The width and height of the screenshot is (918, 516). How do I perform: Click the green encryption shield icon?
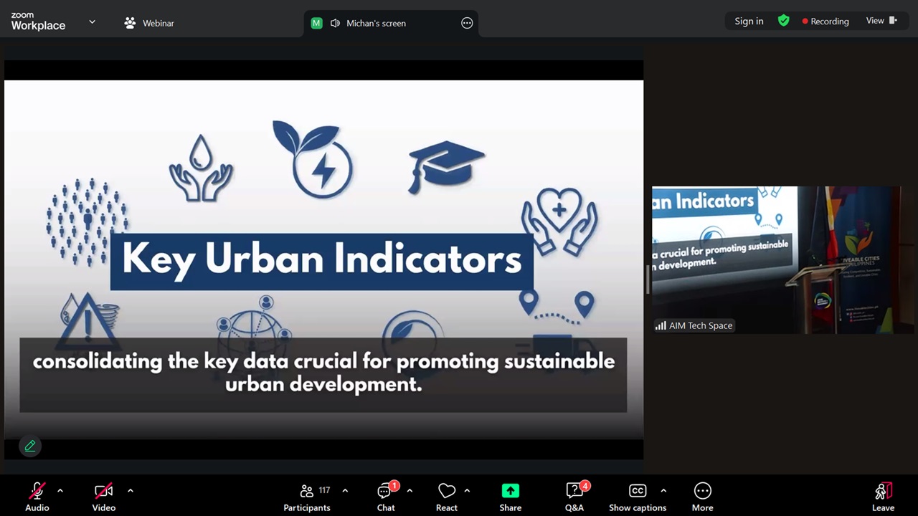click(x=784, y=21)
